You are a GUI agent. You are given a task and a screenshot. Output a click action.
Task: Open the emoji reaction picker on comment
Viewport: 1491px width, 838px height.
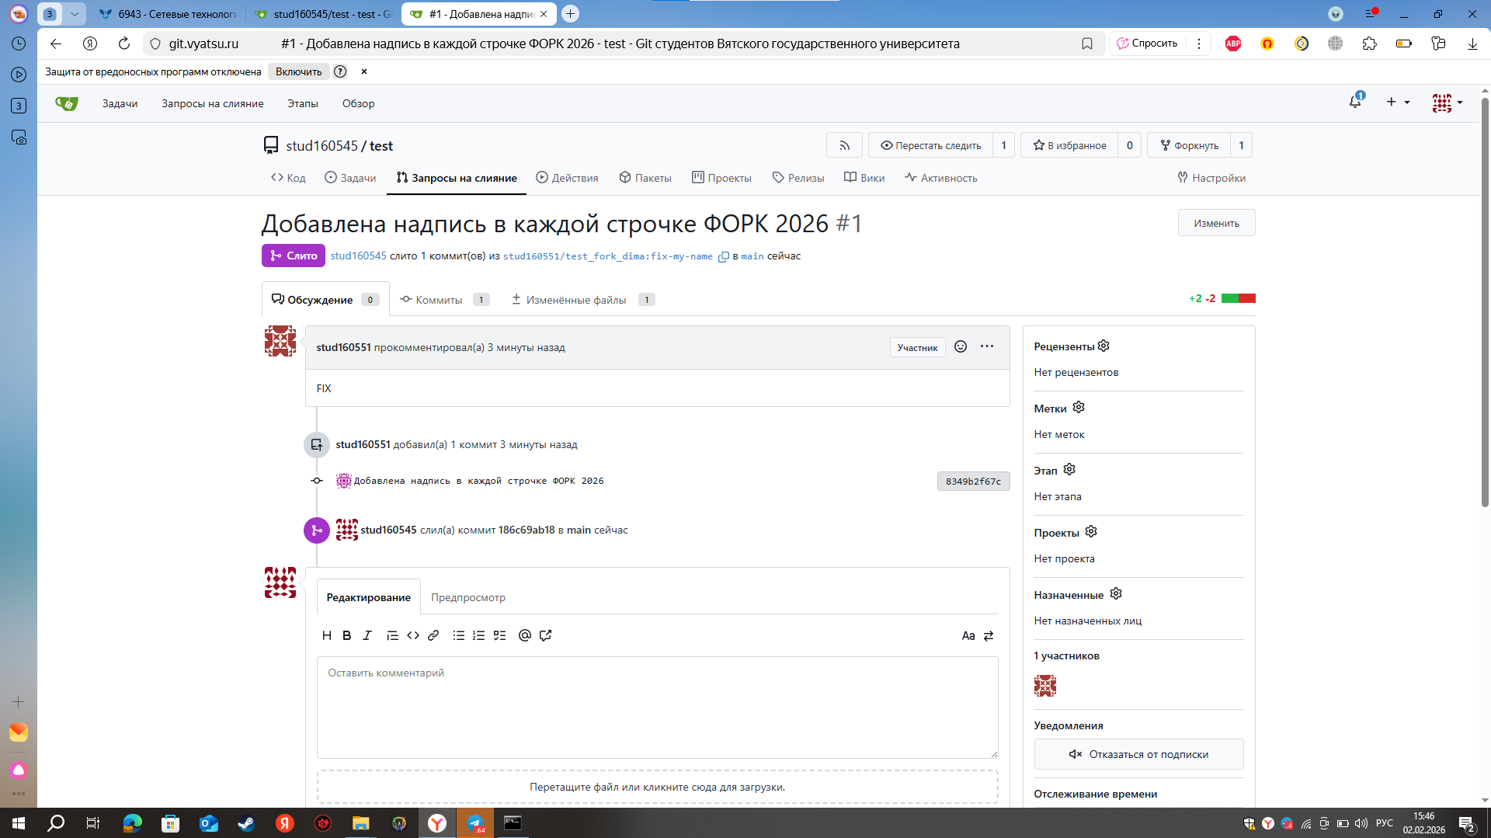[x=961, y=346]
